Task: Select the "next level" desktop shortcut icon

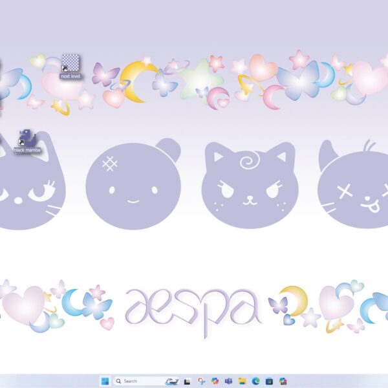Action: [x=70, y=63]
